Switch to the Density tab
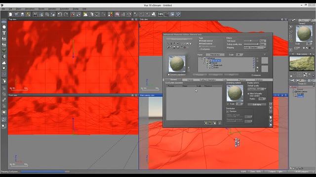 point(191,80)
